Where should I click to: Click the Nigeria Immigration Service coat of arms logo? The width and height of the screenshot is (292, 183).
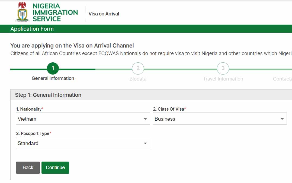[23, 12]
